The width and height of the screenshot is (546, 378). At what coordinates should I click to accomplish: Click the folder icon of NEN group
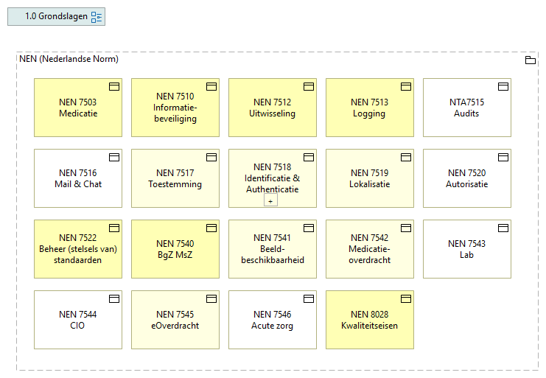[x=530, y=60]
